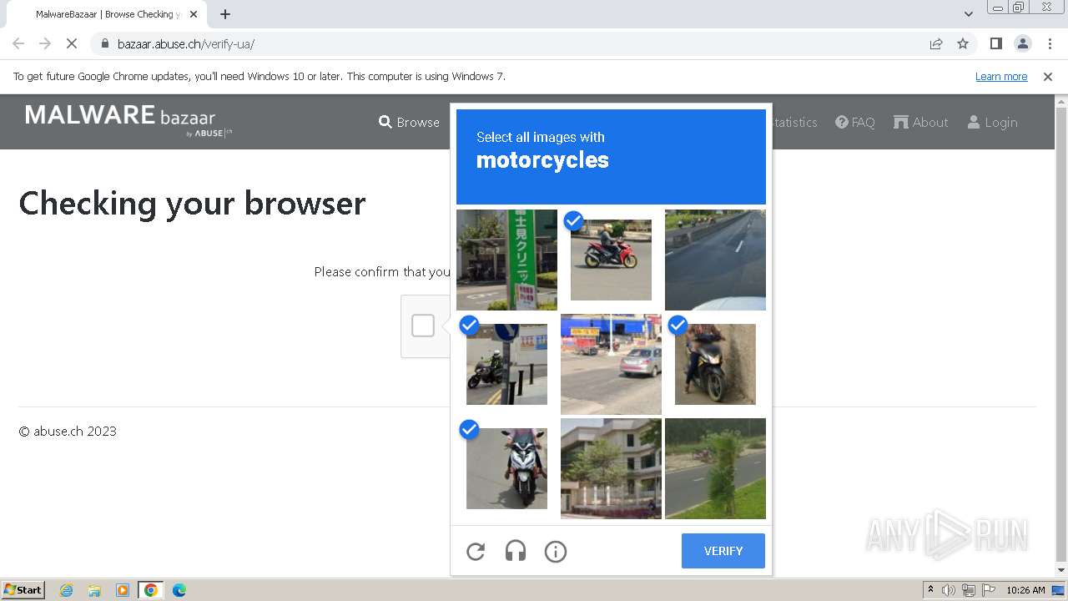Open the Learn more link
The height and width of the screenshot is (601, 1068).
click(x=1001, y=76)
